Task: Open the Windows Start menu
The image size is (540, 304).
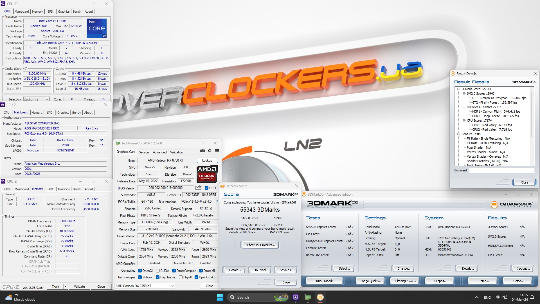Action: coord(220,297)
